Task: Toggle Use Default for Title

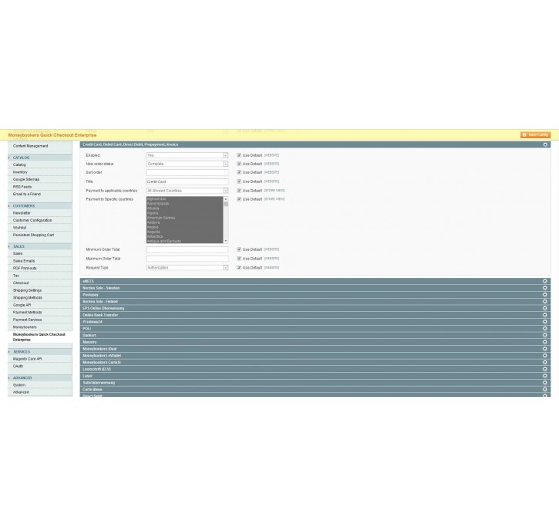Action: pos(239,181)
